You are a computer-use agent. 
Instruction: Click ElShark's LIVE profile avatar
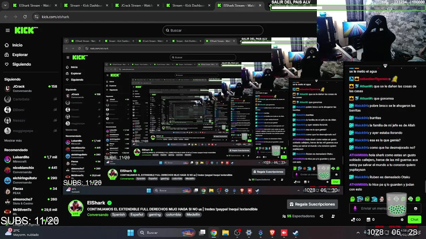pos(76,208)
